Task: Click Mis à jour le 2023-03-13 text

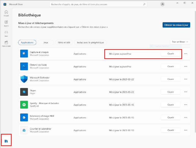Action: pos(121,130)
